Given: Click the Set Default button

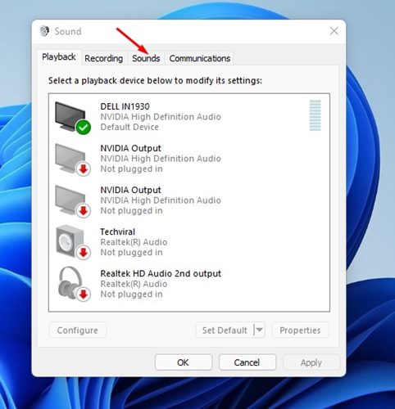Looking at the screenshot, I should pos(225,330).
